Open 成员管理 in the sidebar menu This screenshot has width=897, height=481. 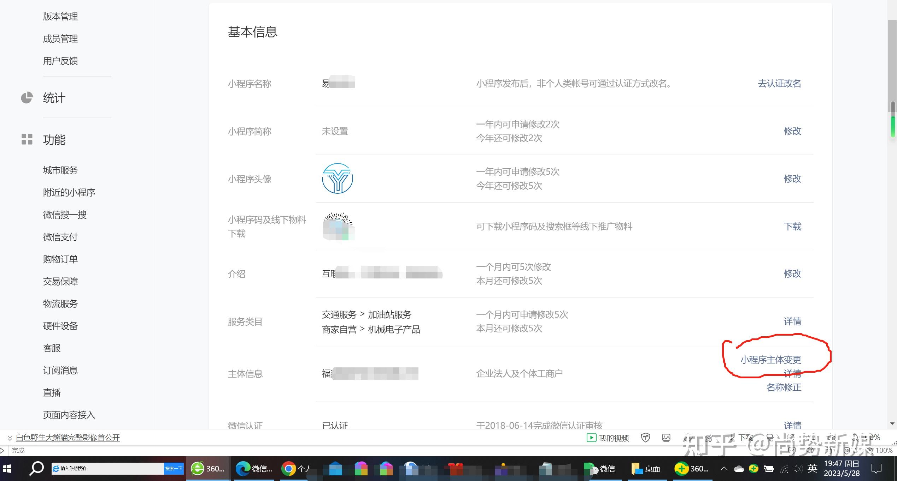tap(60, 38)
